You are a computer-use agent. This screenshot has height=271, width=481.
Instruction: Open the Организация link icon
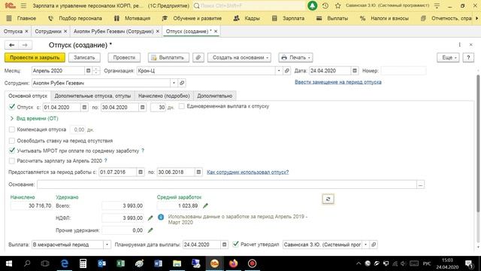pos(287,71)
